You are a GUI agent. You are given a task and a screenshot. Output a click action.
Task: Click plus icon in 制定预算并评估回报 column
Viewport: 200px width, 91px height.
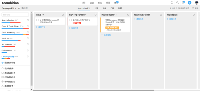tap(135, 19)
